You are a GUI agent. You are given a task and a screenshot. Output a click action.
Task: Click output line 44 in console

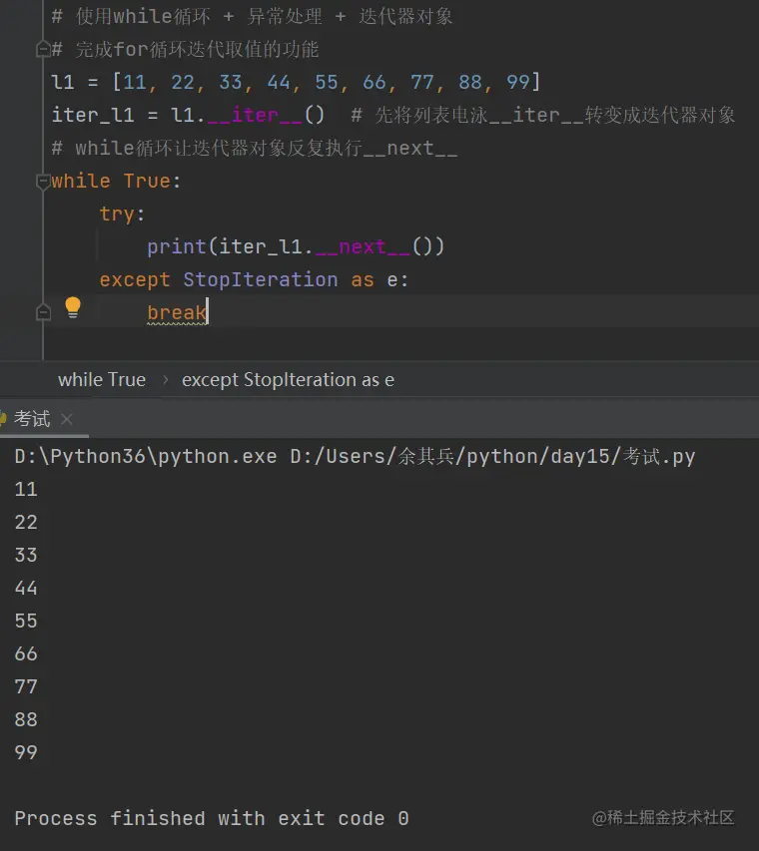click(26, 588)
